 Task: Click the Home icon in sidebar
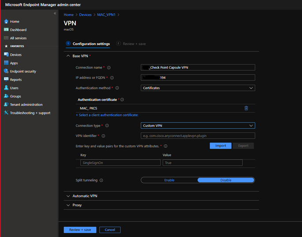coord(6,22)
